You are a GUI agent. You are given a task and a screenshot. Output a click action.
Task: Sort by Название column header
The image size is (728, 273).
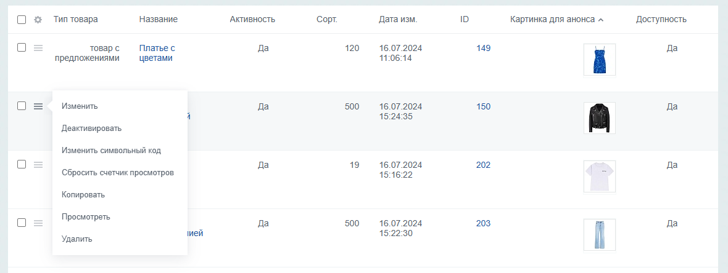[x=159, y=20]
